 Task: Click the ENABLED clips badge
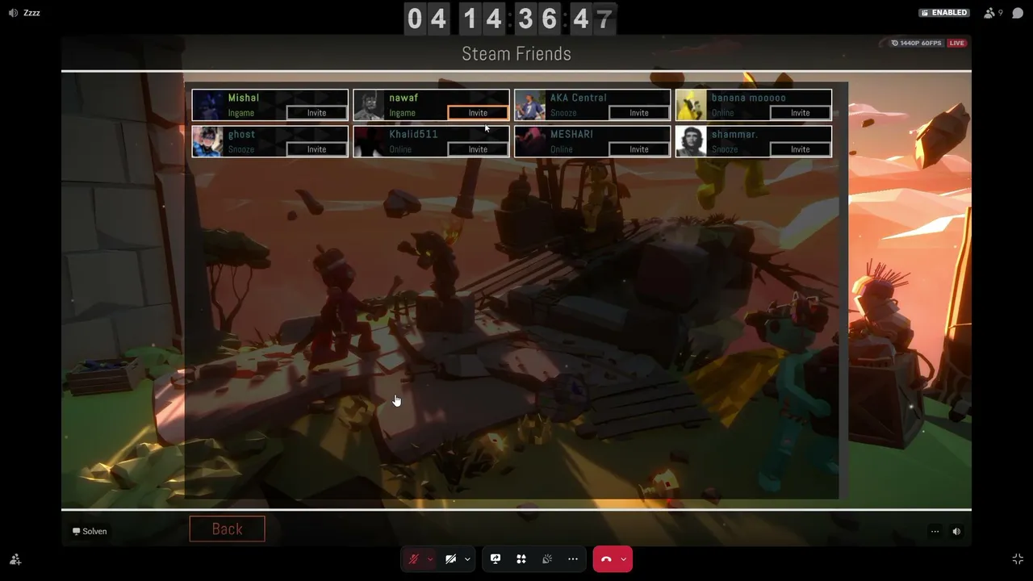(944, 13)
